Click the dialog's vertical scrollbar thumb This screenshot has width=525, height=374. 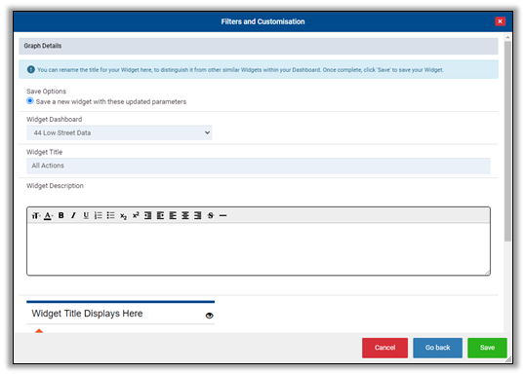tap(507, 141)
